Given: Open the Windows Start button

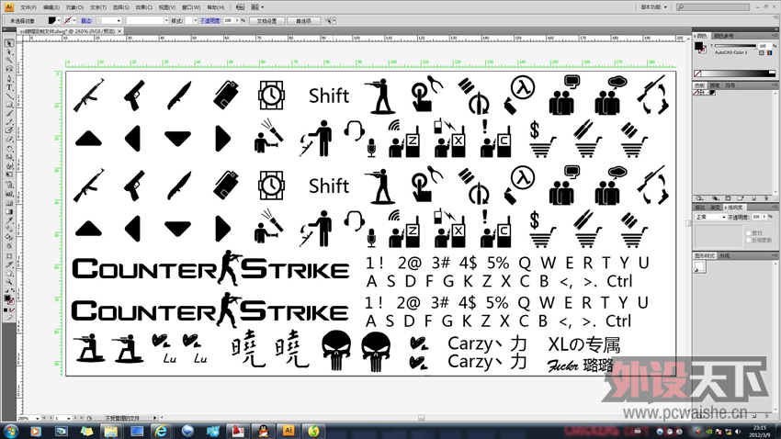Looking at the screenshot, I should pyautogui.click(x=10, y=431).
